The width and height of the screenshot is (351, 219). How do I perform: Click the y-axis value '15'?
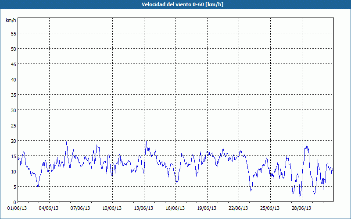pyautogui.click(x=14, y=156)
